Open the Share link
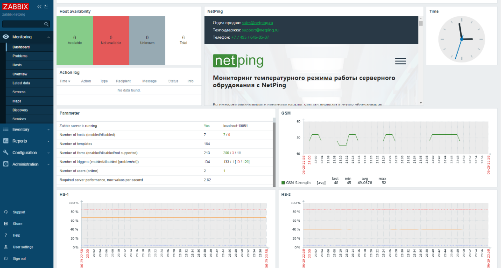Viewport: 501px width, 268px height. pyautogui.click(x=17, y=224)
